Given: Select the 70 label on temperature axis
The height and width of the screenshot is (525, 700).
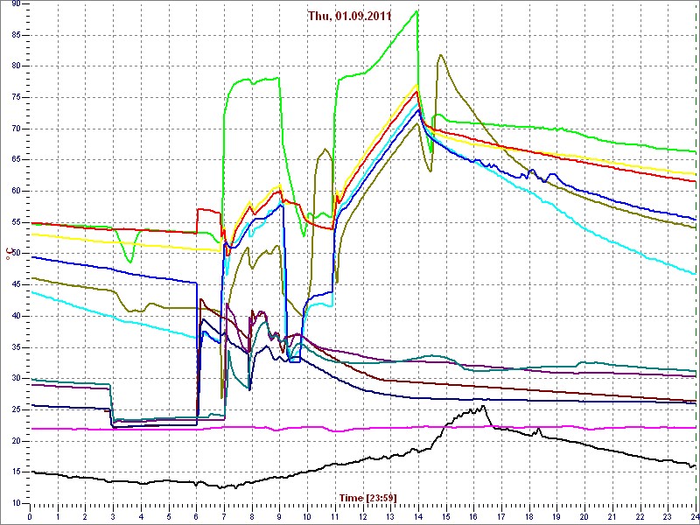Looking at the screenshot, I should click(x=15, y=129).
